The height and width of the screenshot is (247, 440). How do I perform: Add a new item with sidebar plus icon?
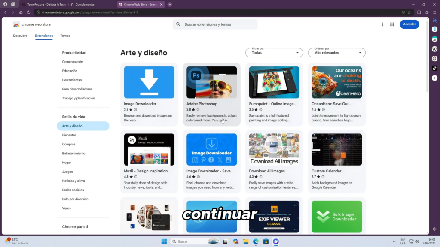[434, 78]
